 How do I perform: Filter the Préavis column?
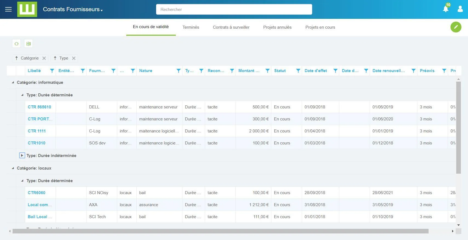click(x=444, y=71)
